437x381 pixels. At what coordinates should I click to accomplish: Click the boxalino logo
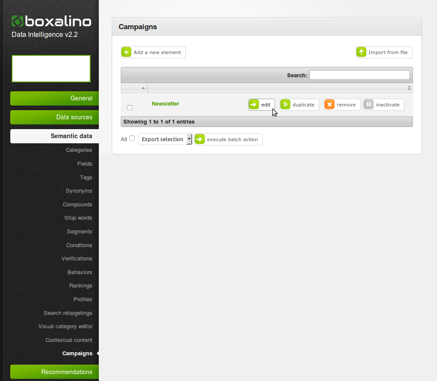tap(51, 21)
